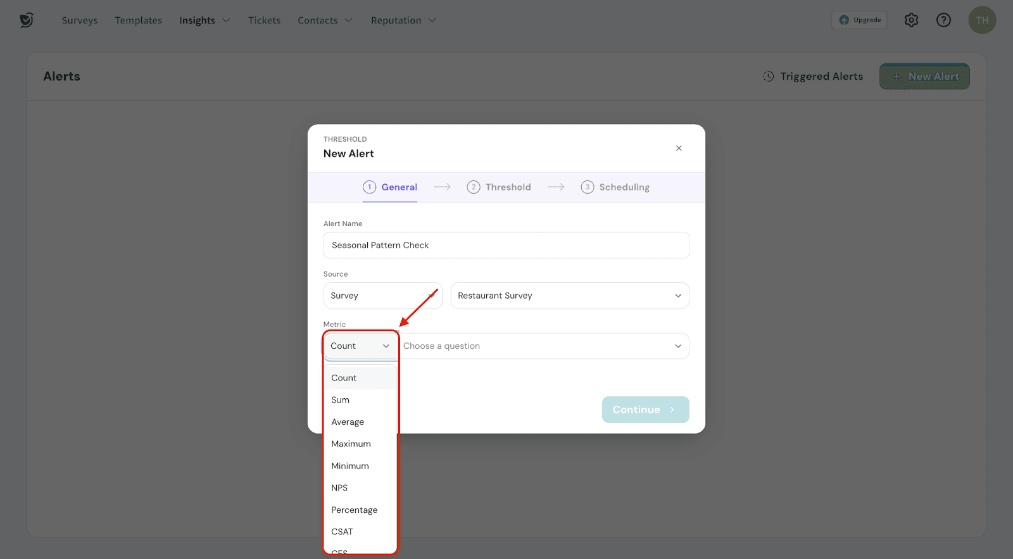Image resolution: width=1013 pixels, height=559 pixels.
Task: Expand the Contacts menu
Action: click(324, 20)
